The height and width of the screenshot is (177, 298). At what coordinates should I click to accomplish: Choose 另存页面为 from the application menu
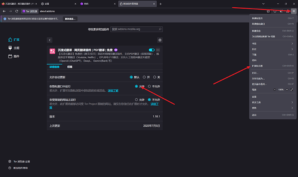pos(273,78)
